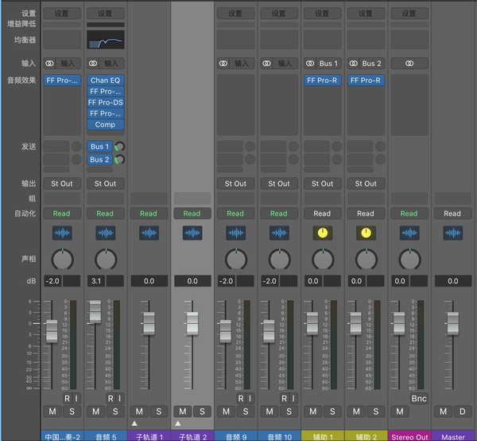
Task: Mute the 音频 5 channel
Action: [95, 411]
